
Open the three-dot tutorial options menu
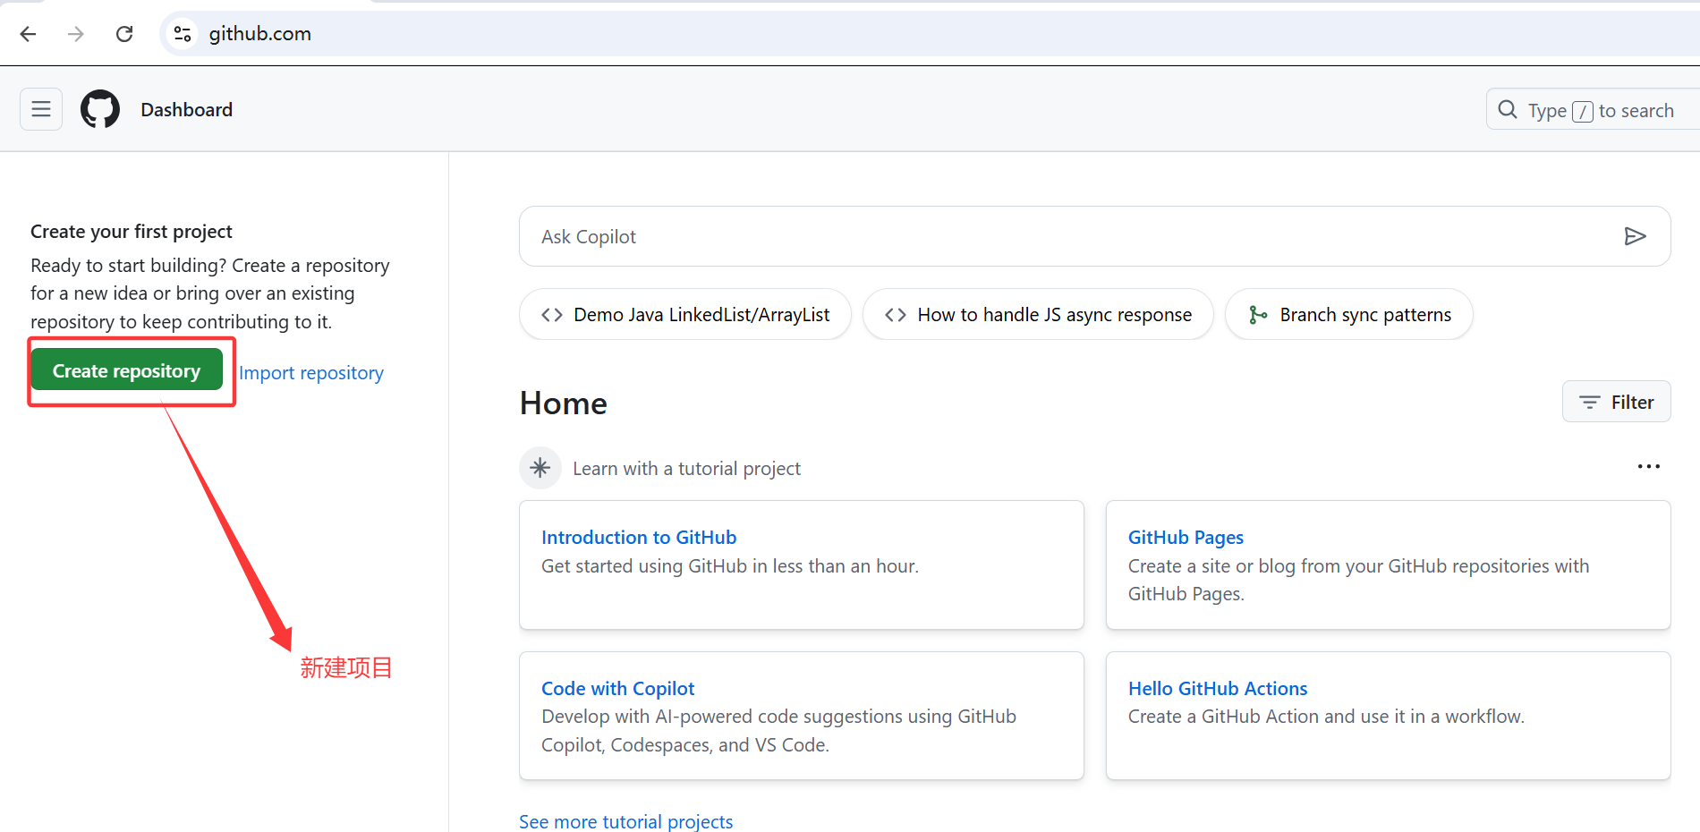1648,467
